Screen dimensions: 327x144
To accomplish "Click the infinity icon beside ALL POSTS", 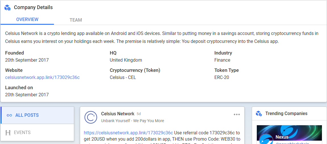I will pos(9,115).
